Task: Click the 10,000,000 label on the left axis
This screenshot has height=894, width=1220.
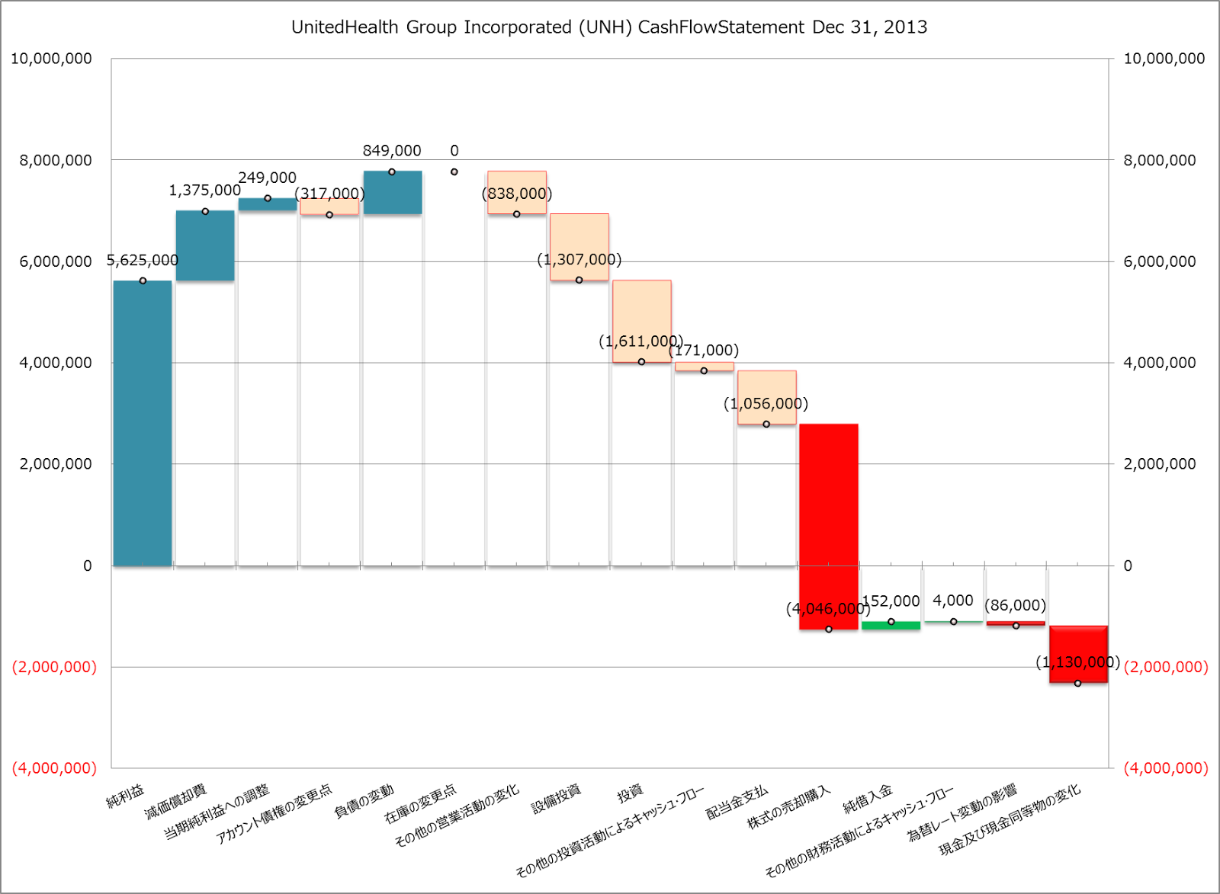Action: (51, 59)
